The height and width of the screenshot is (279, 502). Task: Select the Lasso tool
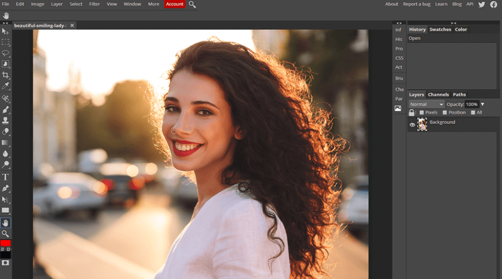[5, 53]
